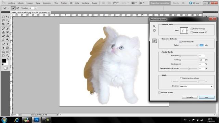Select the Quick Selection tool
The width and height of the screenshot is (219, 123).
(8, 20)
